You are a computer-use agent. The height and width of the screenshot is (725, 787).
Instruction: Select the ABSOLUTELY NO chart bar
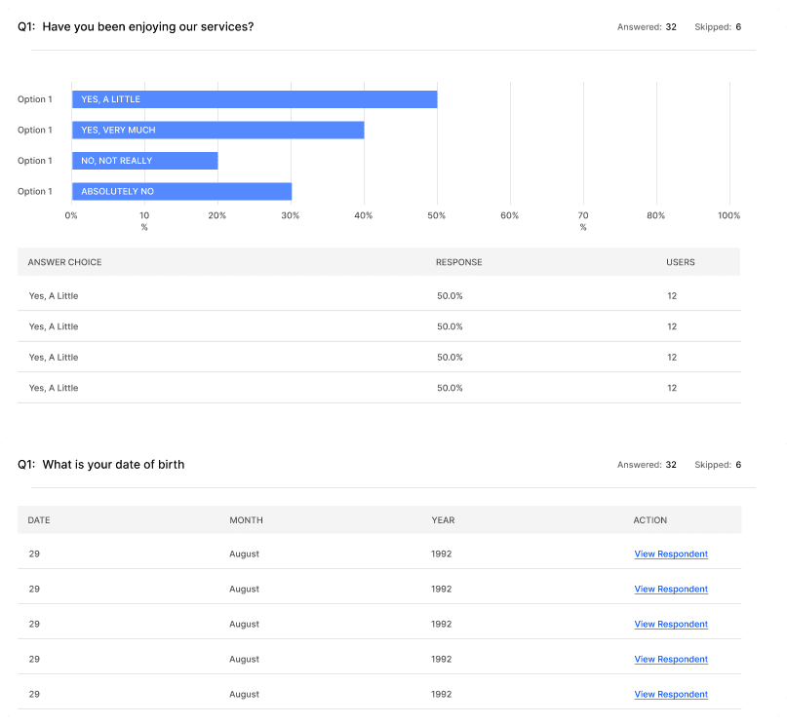click(x=181, y=192)
